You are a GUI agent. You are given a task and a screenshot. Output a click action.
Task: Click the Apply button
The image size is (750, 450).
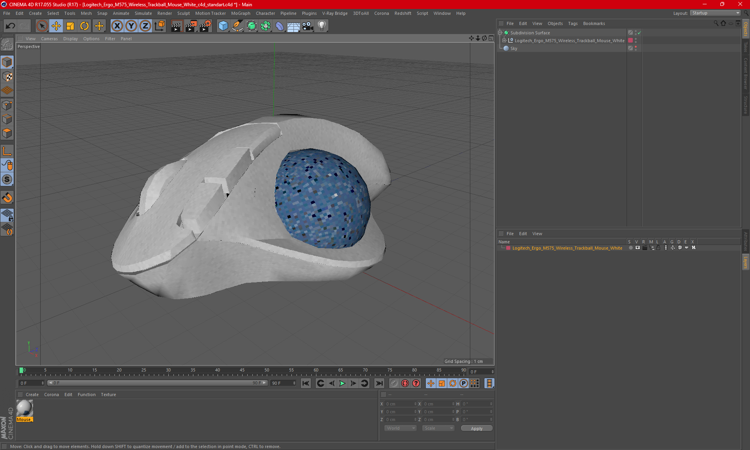pos(477,429)
